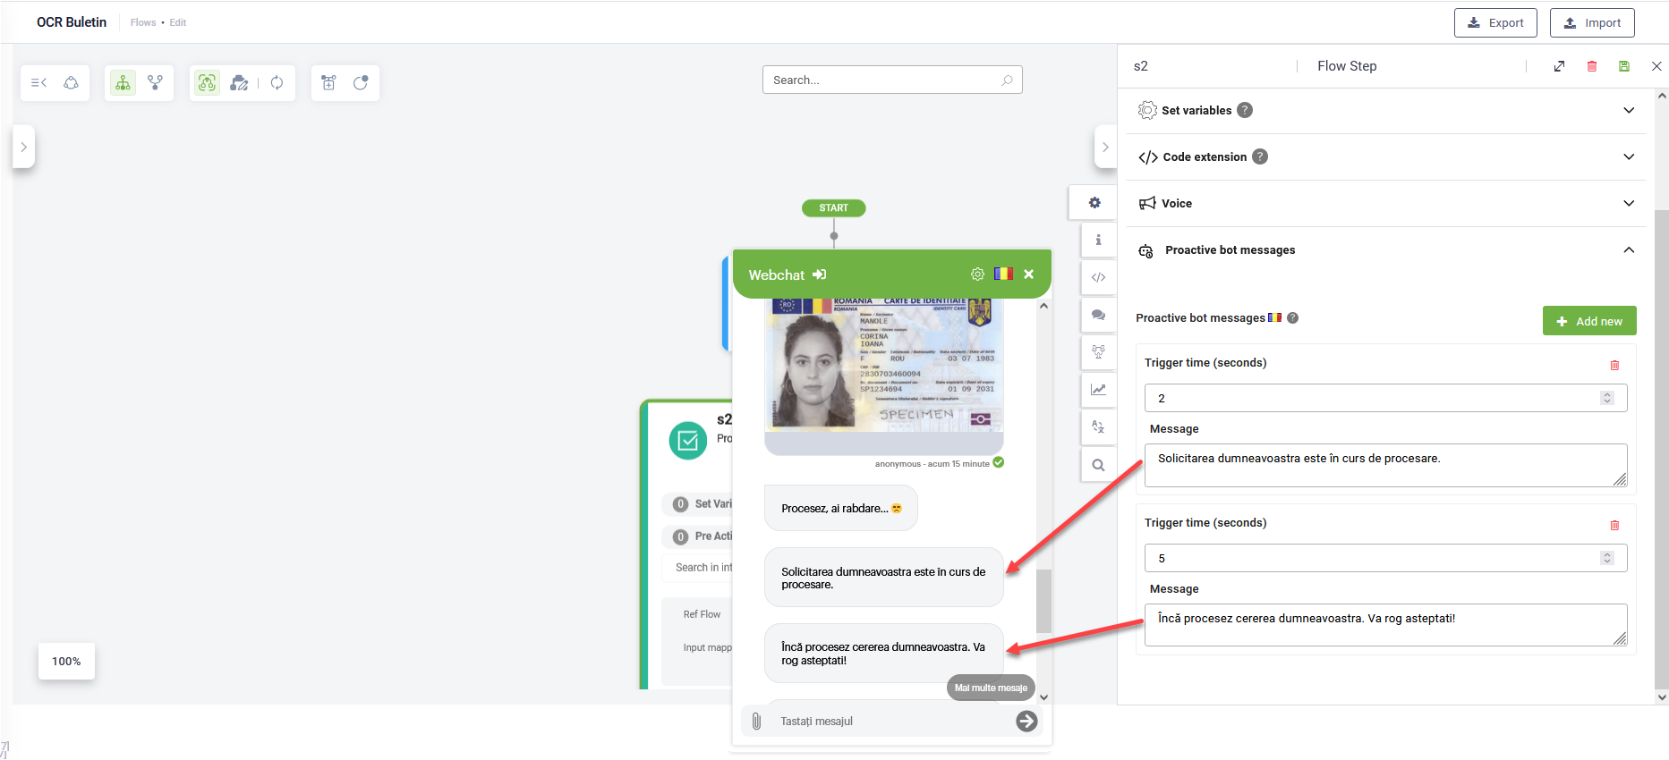Collapse the Proactive bot messages section
The image size is (1669, 760).
point(1628,250)
